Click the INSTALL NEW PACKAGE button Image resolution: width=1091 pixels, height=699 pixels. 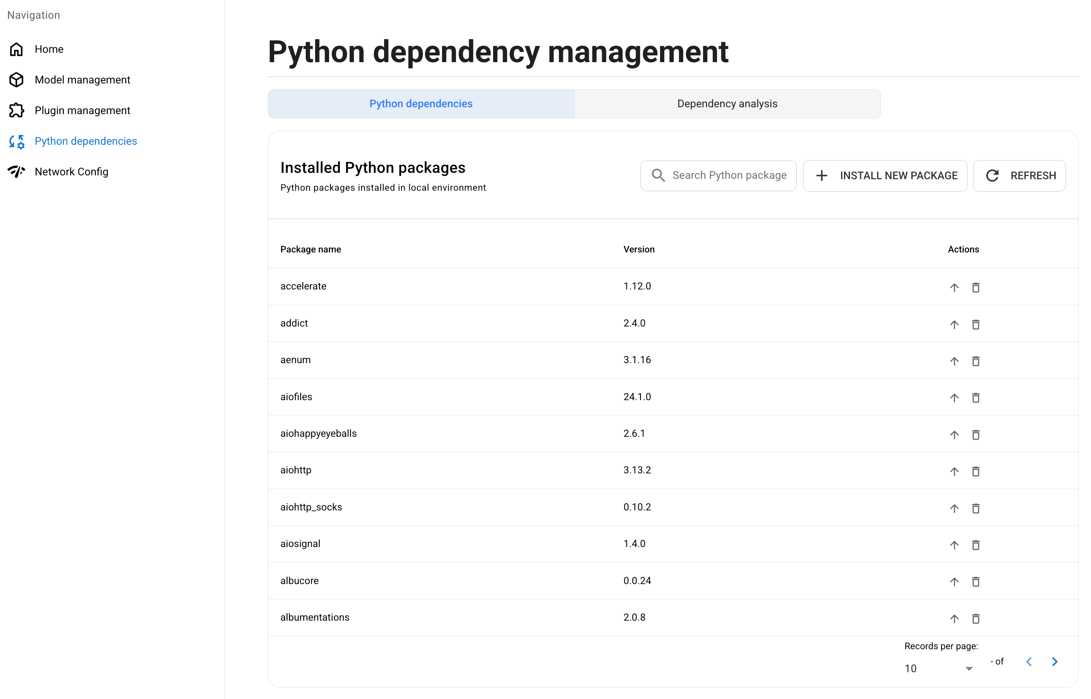pos(884,176)
